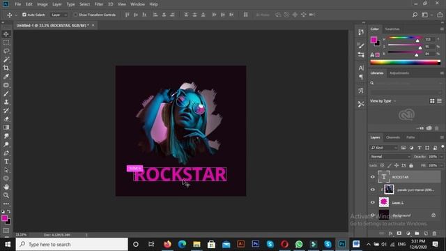Switch to the Paths tab

(410, 137)
